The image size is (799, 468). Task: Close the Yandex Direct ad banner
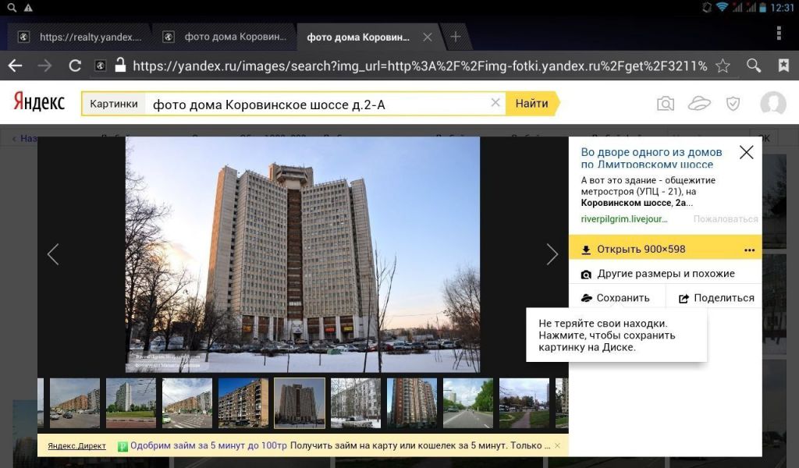(557, 445)
